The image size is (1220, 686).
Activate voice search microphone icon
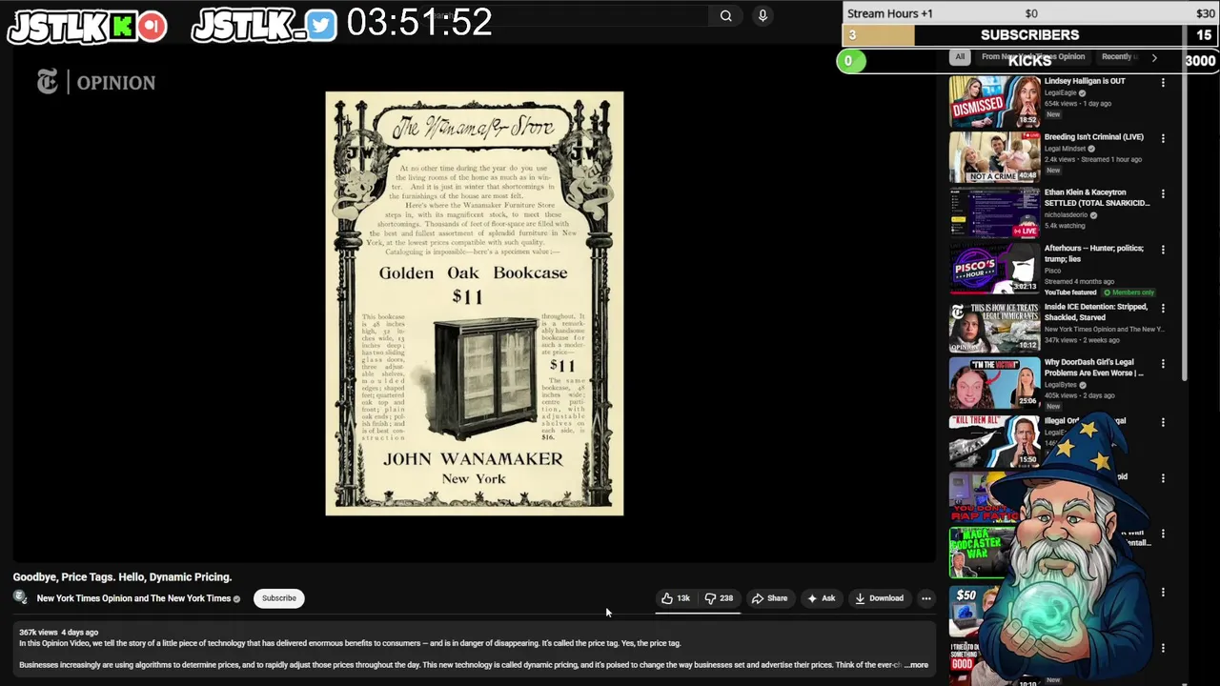762,15
